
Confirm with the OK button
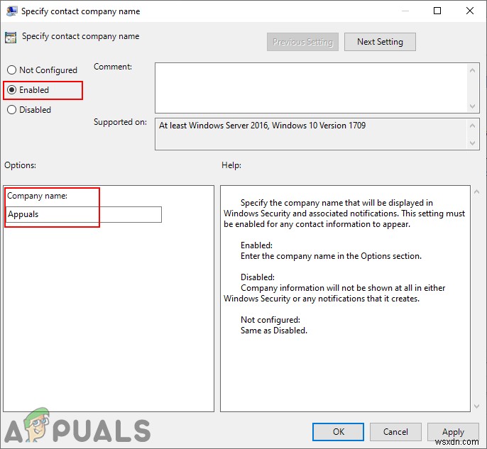(338, 432)
